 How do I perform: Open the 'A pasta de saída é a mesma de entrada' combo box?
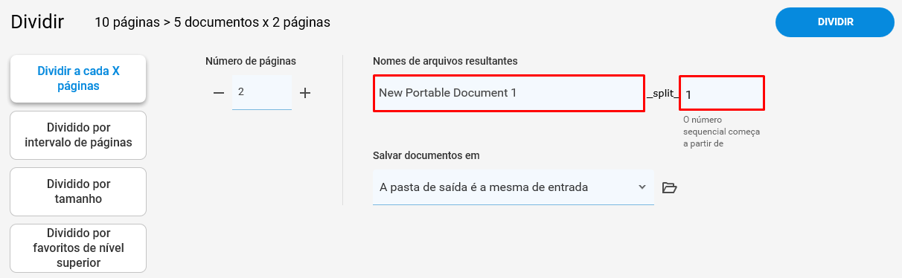click(x=514, y=187)
